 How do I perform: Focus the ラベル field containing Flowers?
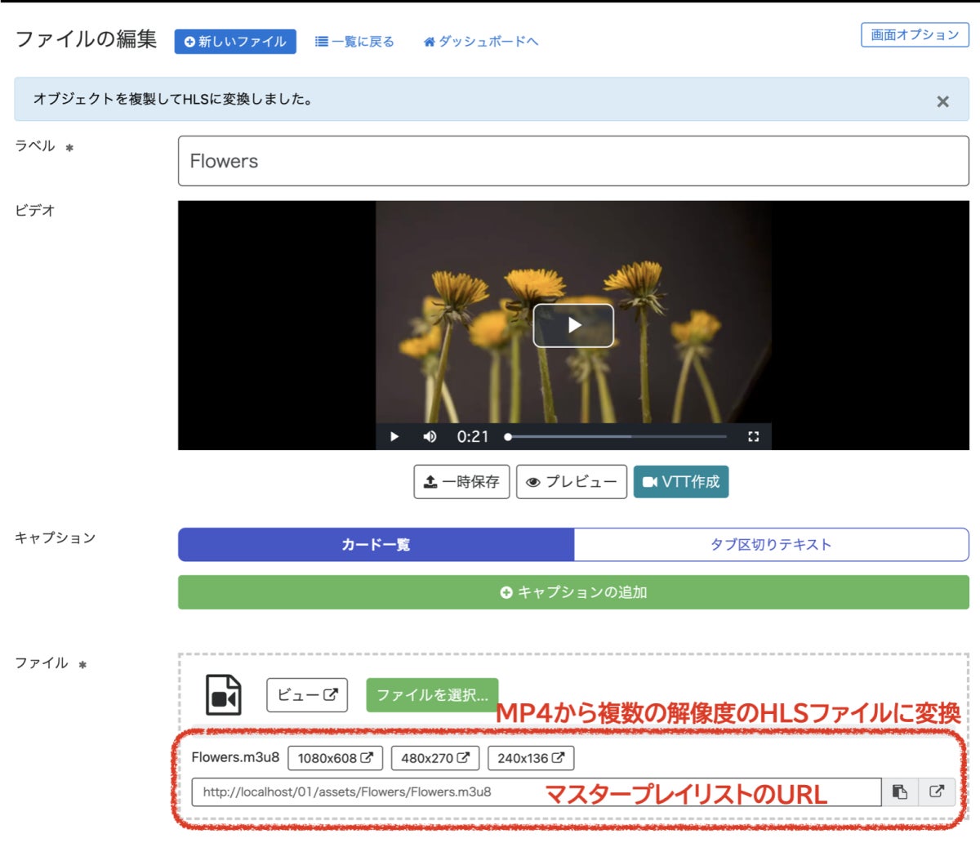click(x=573, y=161)
